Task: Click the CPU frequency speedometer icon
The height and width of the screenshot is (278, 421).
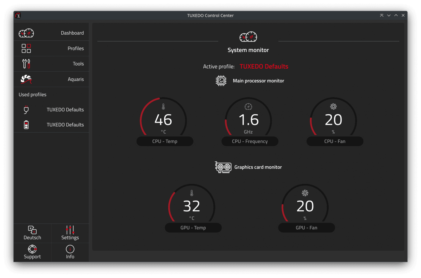Action: (248, 107)
